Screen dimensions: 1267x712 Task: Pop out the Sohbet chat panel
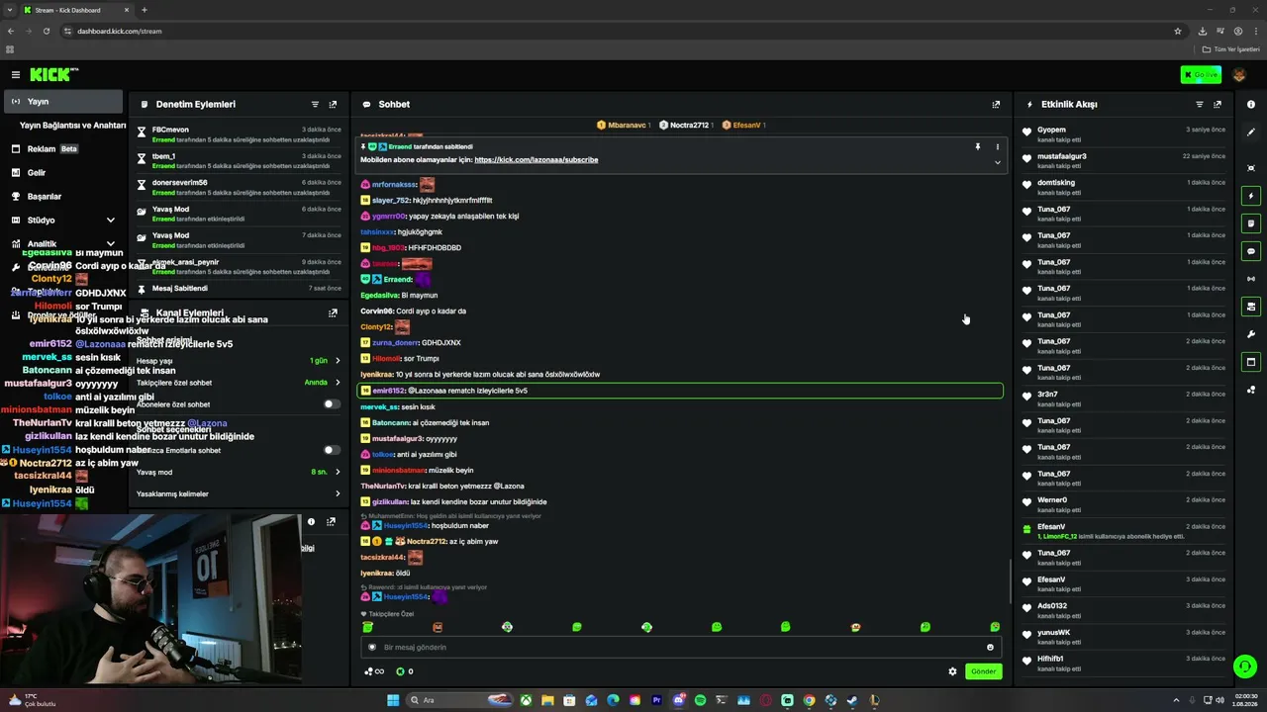[x=996, y=104]
